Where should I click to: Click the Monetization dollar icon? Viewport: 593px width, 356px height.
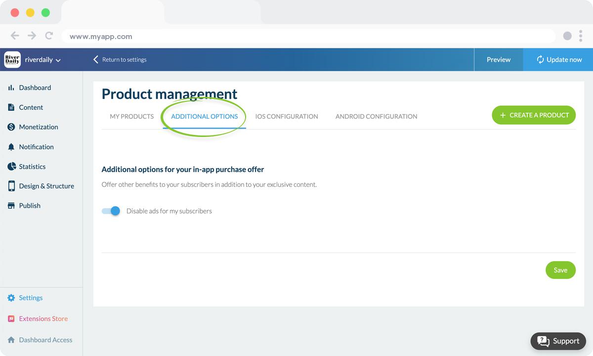11,127
